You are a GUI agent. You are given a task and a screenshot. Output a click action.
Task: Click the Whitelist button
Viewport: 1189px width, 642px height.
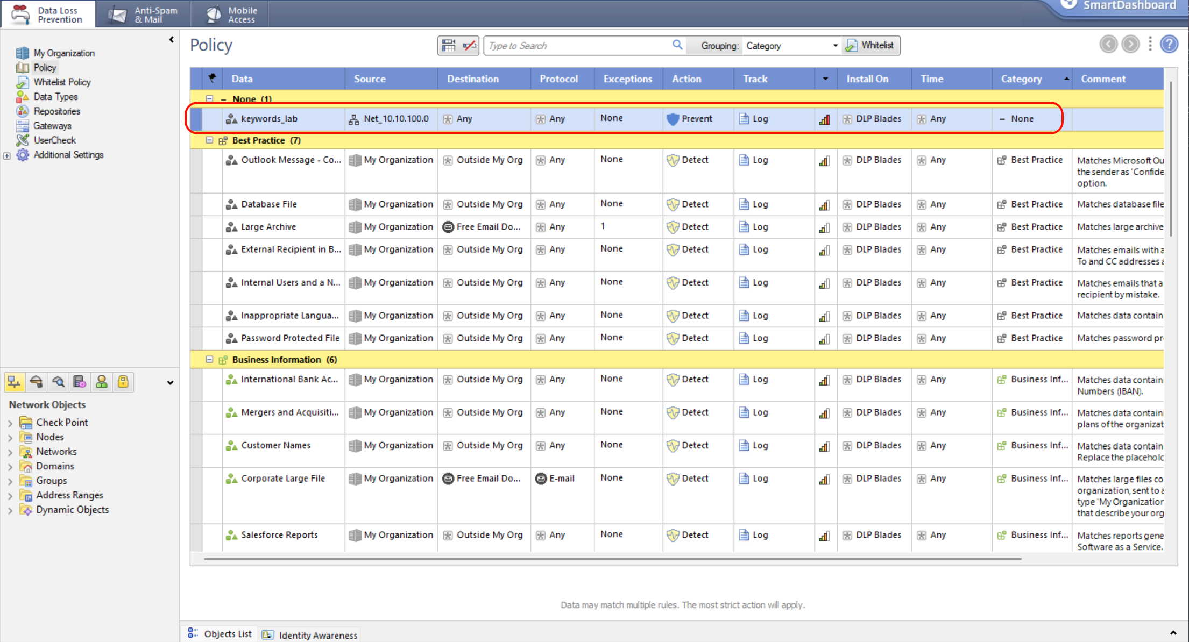tap(870, 46)
